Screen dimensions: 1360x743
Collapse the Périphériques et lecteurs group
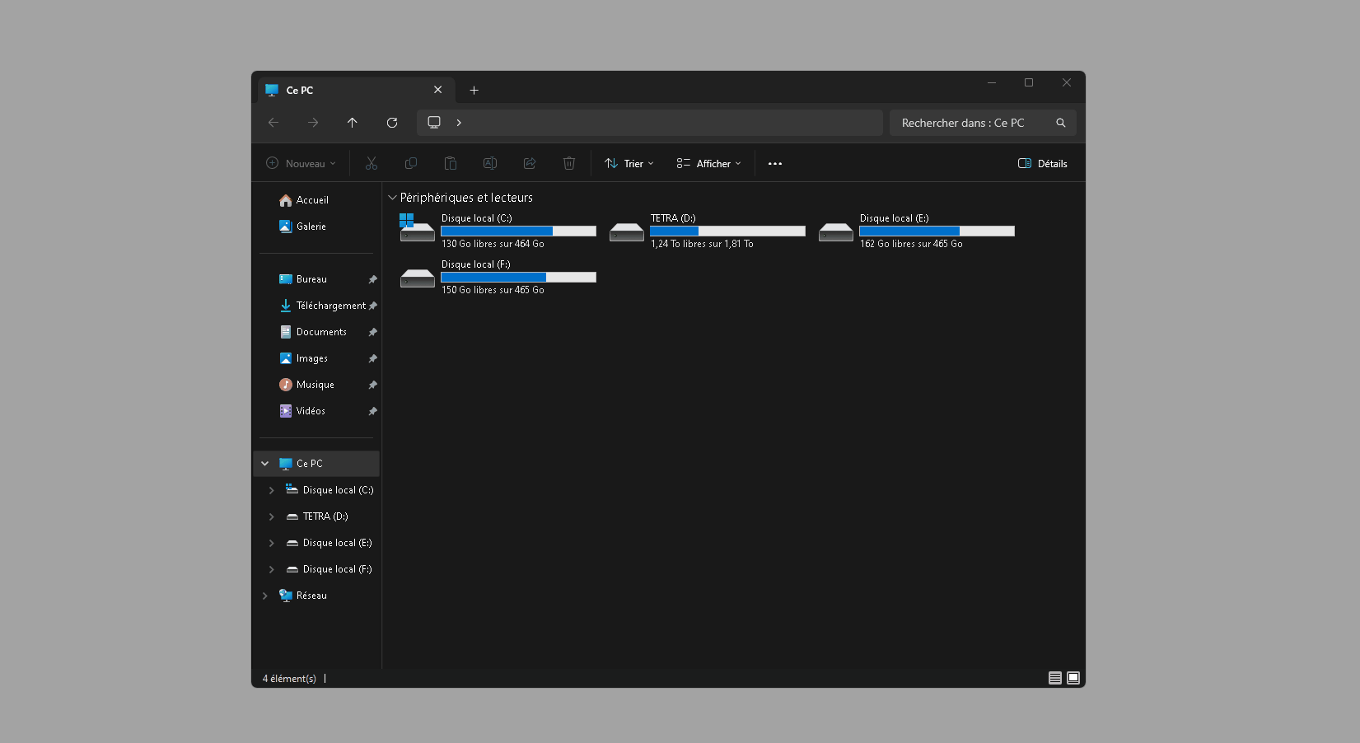[x=393, y=198]
